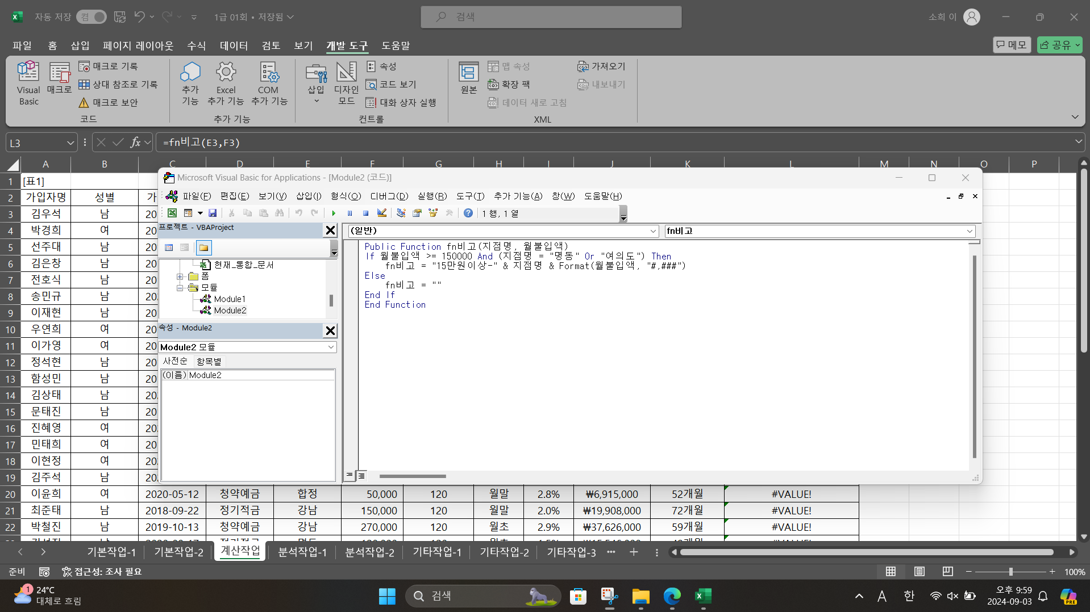Open the Module2 모듈 properties dropdown
The height and width of the screenshot is (612, 1090).
[330, 347]
